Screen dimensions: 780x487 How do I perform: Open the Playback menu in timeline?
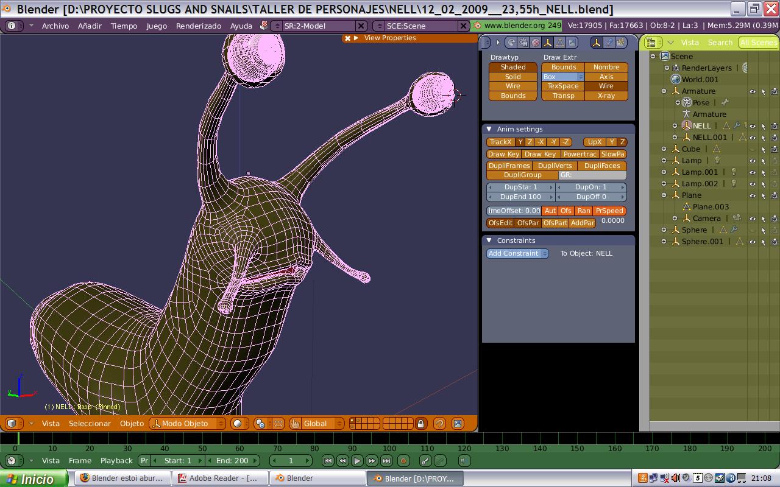(x=116, y=461)
